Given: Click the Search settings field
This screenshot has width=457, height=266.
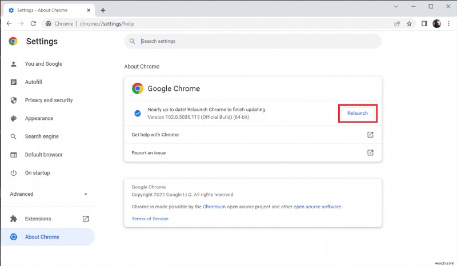Looking at the screenshot, I should click(252, 41).
